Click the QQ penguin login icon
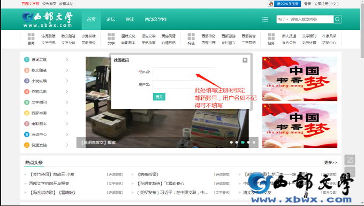 (x=271, y=4)
